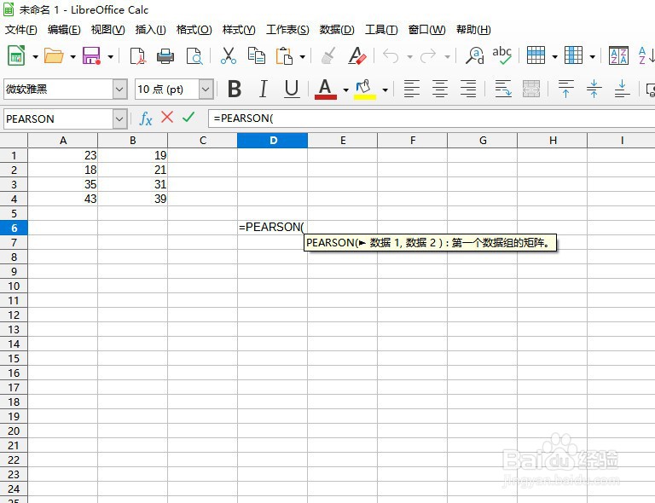Open the 插入(I) menu
The width and height of the screenshot is (655, 503).
(150, 30)
